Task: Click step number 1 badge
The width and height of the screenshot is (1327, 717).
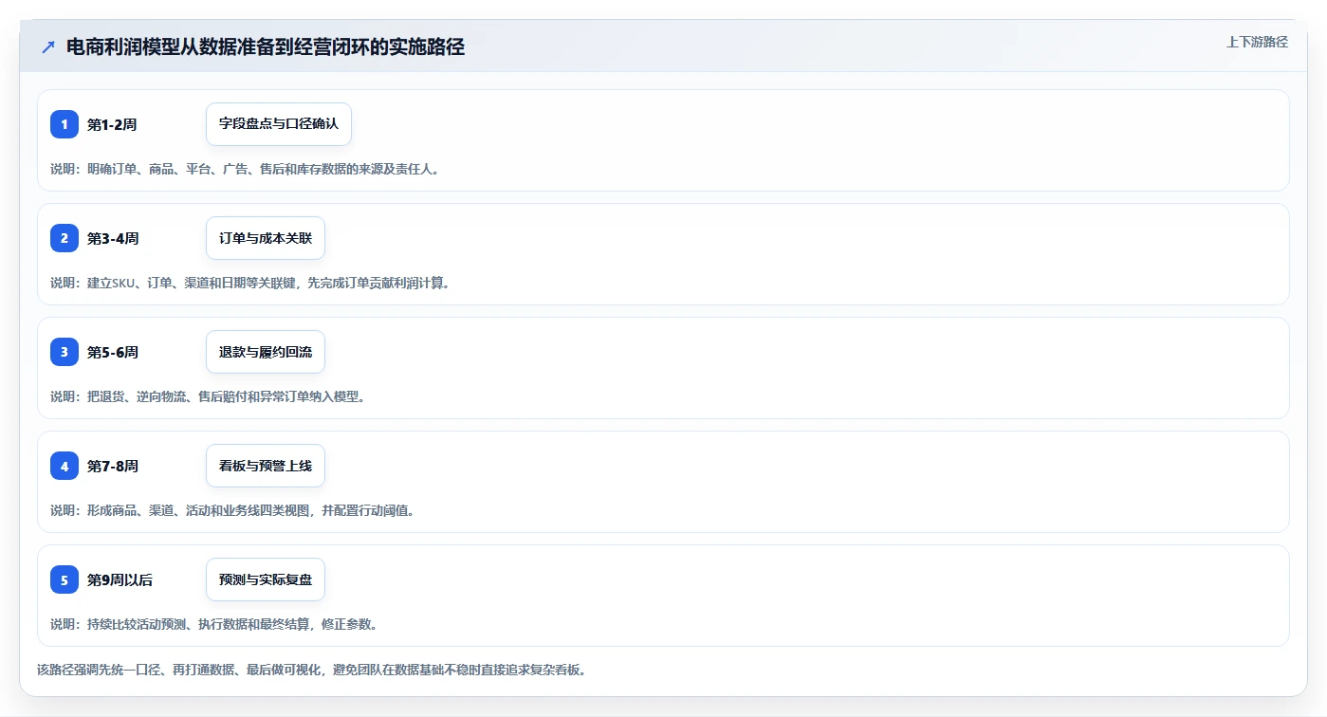Action: coord(65,124)
